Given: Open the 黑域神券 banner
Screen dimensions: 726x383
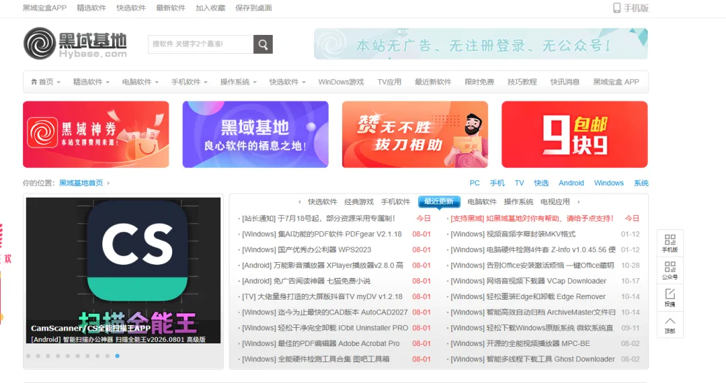Looking at the screenshot, I should [96, 134].
